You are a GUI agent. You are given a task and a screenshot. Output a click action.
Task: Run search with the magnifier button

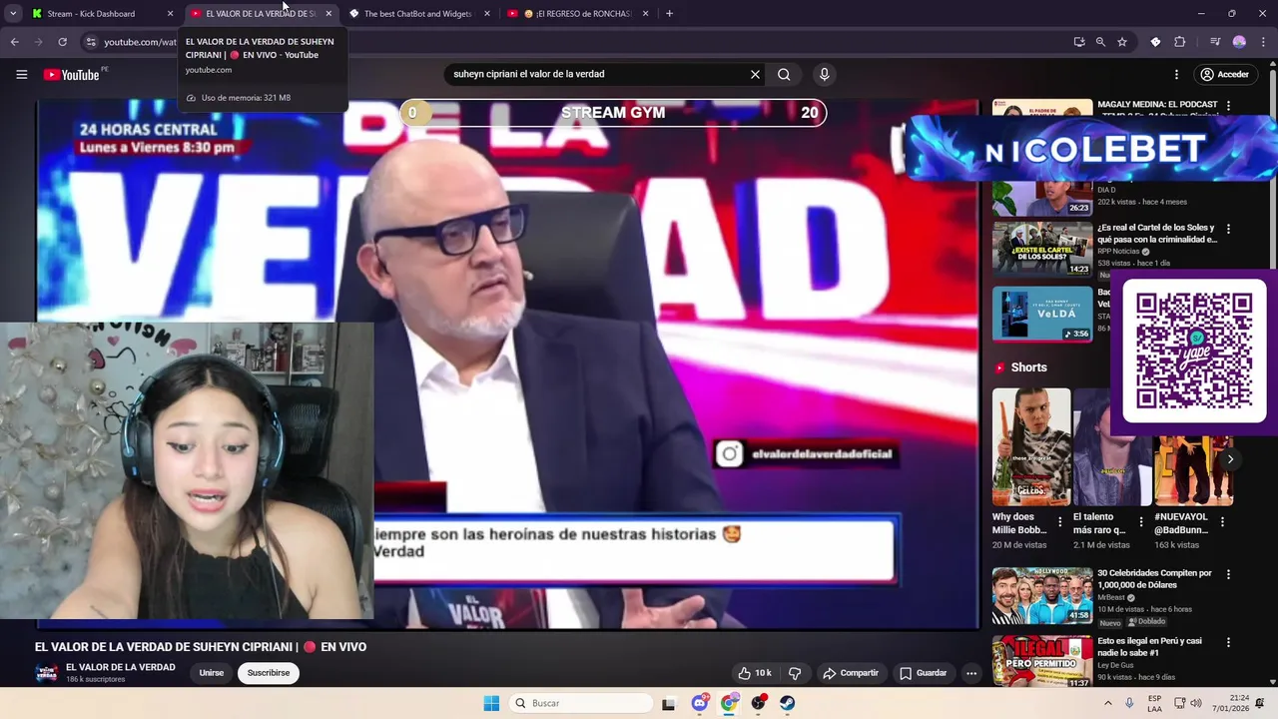point(784,74)
